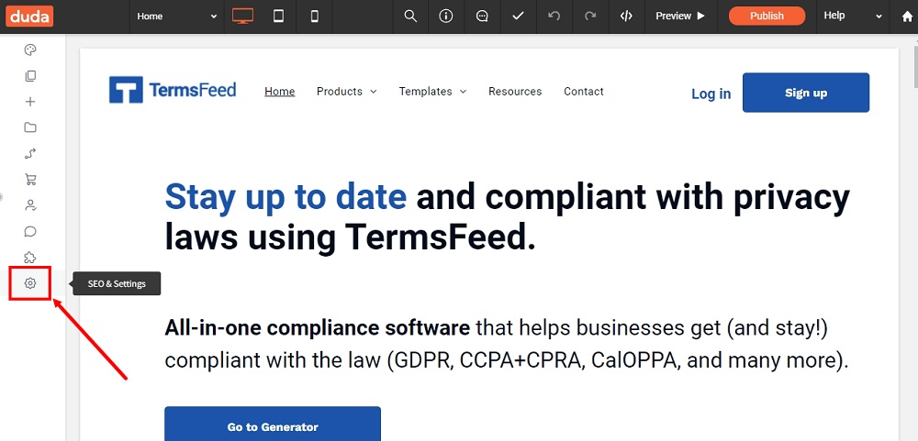The image size is (918, 441).
Task: Click the TermsFeed logo
Action: (173, 90)
